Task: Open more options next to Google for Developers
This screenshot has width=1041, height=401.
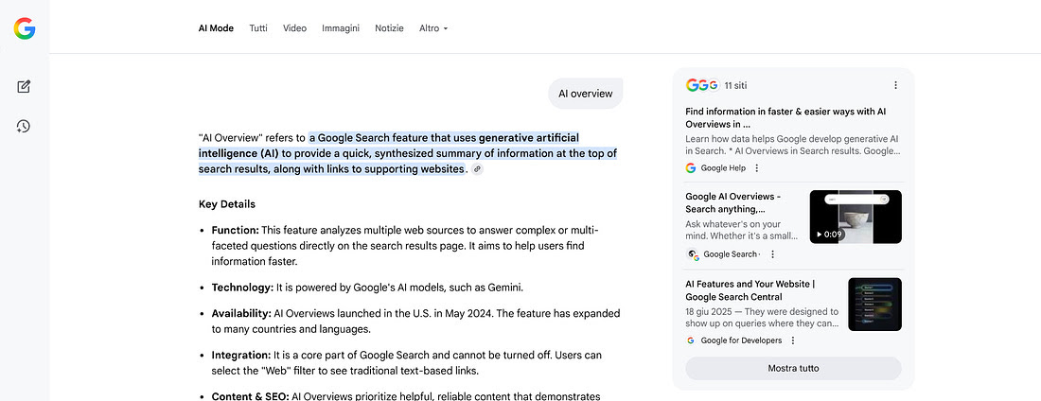Action: [x=793, y=340]
